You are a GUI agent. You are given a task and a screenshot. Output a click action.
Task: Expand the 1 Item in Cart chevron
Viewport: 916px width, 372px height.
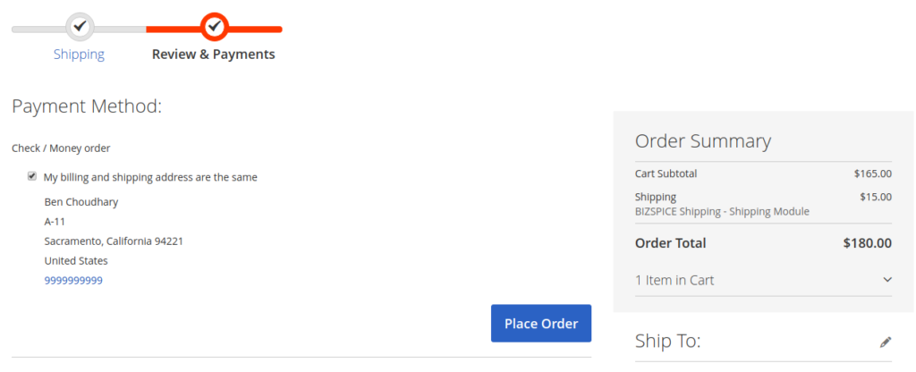(886, 280)
